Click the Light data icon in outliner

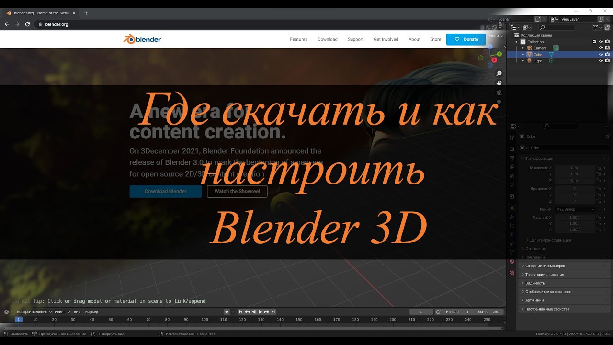click(551, 61)
